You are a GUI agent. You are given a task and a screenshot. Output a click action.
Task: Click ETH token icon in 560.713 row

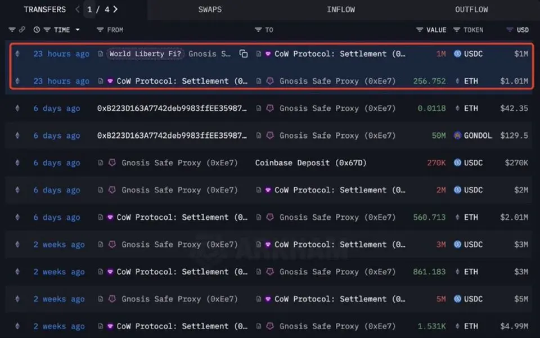coord(457,217)
